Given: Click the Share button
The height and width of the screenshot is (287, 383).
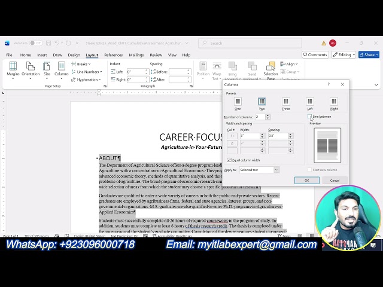Looking at the screenshot, I should click(x=369, y=55).
